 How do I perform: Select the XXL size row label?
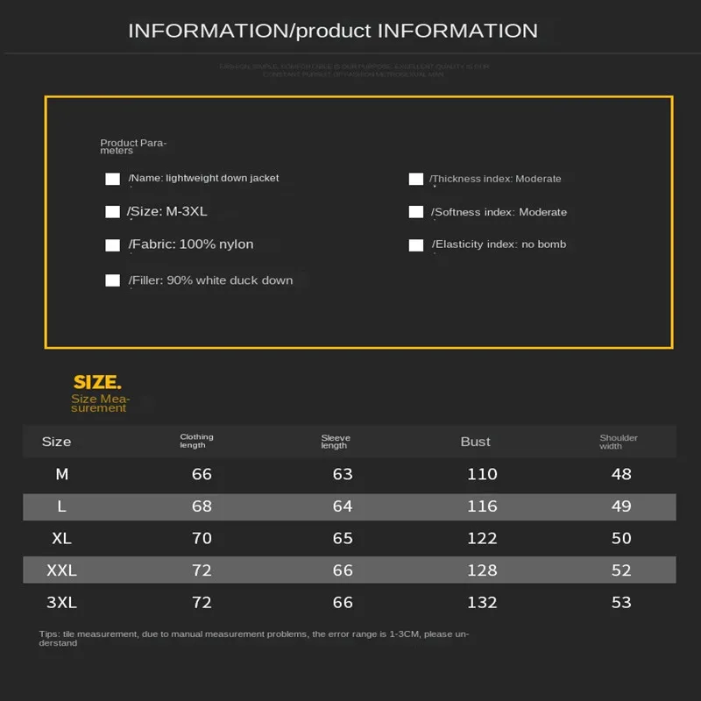tap(61, 570)
